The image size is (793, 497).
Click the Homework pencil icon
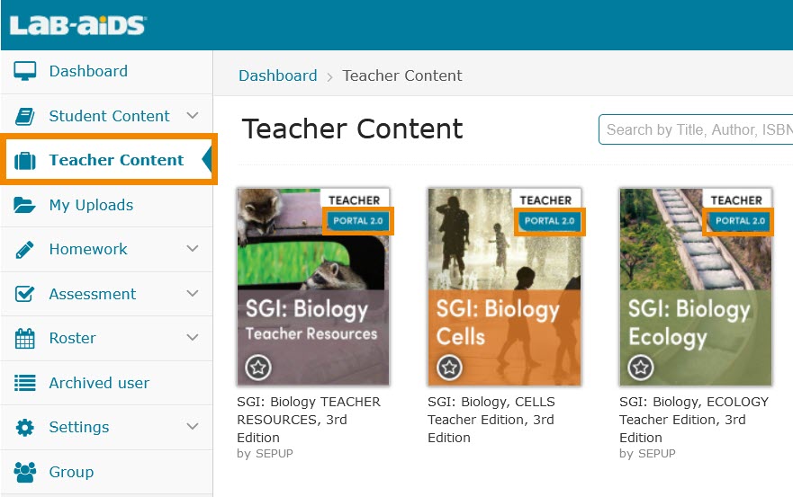click(25, 249)
